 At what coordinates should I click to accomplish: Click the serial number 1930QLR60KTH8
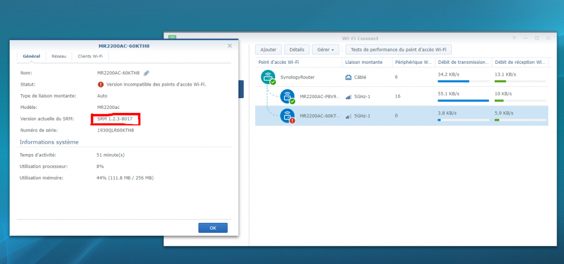[x=116, y=130]
